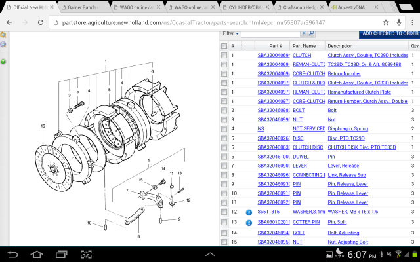
Task: Activate voice search microphone icon
Action: pyautogui.click(x=399, y=22)
